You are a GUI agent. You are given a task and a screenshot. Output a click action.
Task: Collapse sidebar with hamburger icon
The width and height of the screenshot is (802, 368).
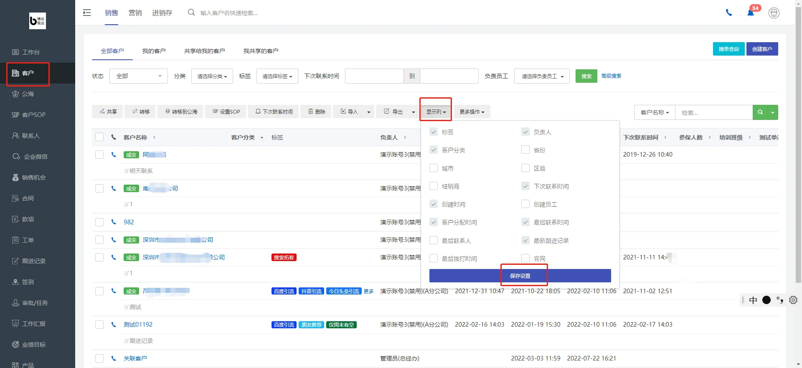tap(87, 13)
